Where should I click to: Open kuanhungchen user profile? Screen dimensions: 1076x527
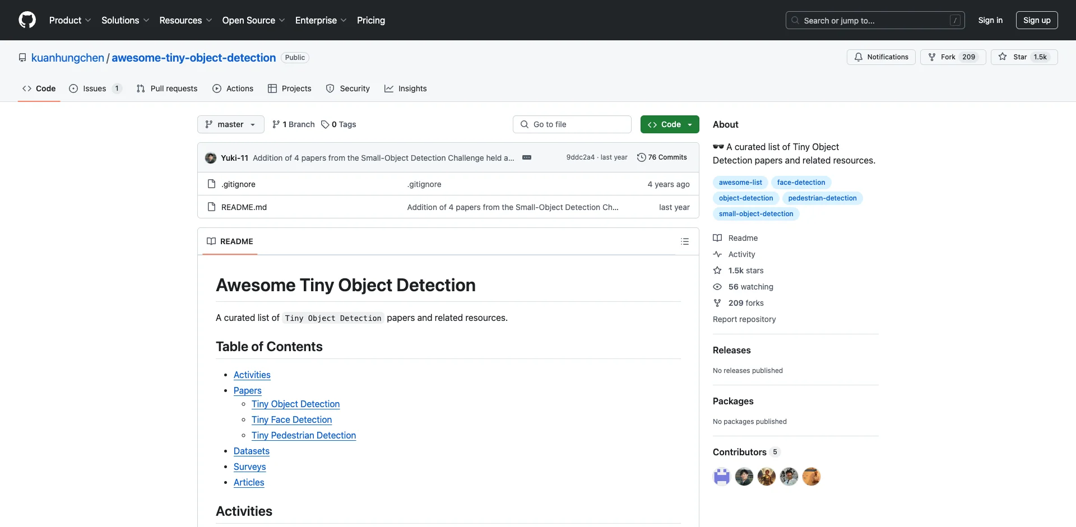point(68,58)
